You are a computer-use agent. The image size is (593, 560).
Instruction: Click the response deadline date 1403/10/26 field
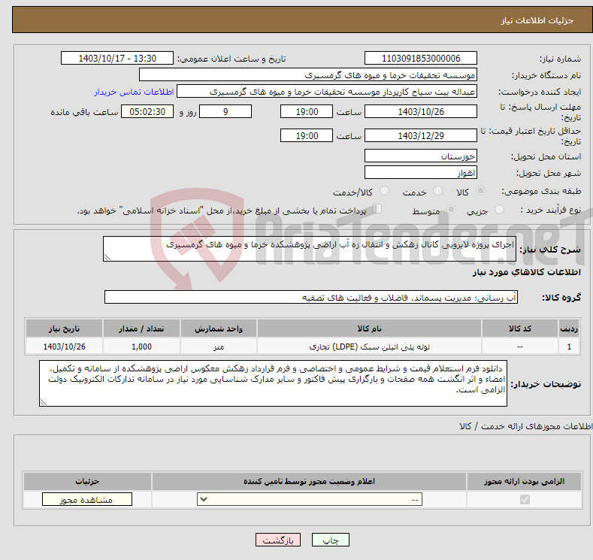coord(421,111)
